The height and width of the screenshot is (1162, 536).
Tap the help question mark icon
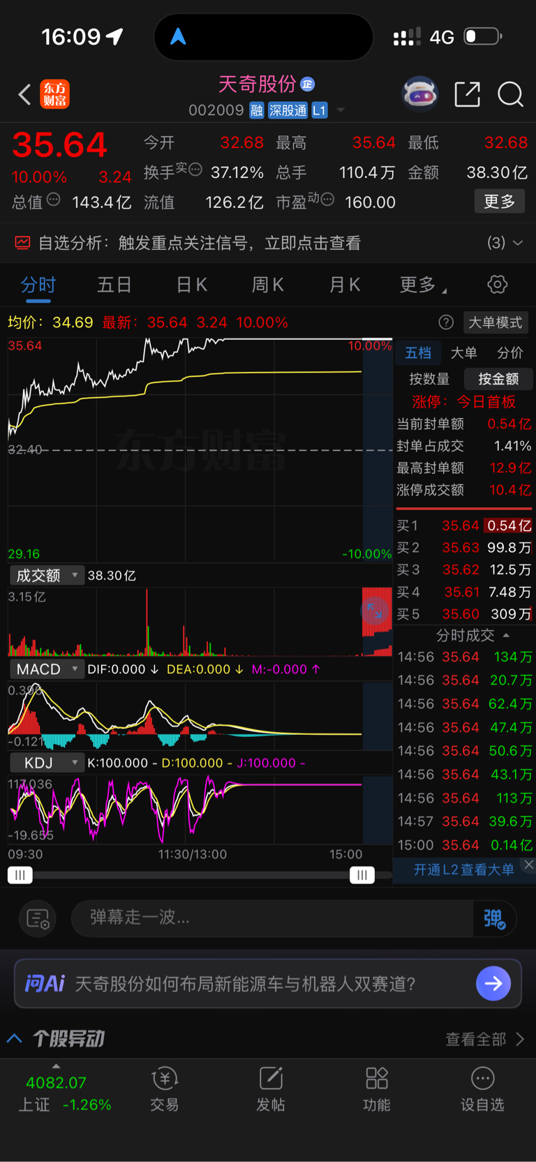[x=446, y=322]
